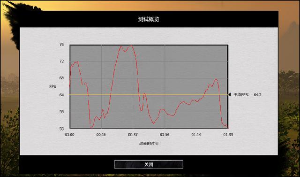300x177 pixels.
Task: Click the 测试概览 title text
Action: [x=149, y=19]
